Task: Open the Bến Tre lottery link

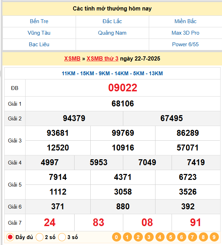Action: point(39,21)
